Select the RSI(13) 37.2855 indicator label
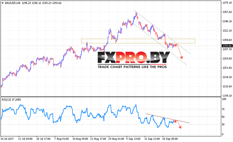This screenshot has height=142, width=233. (x=11, y=100)
